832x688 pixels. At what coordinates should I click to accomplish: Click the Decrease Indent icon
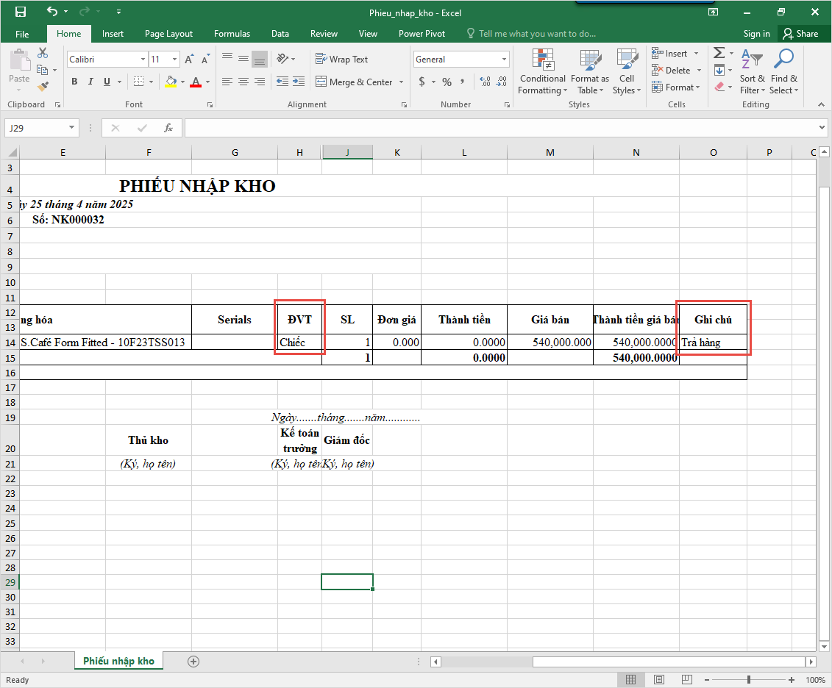click(282, 82)
